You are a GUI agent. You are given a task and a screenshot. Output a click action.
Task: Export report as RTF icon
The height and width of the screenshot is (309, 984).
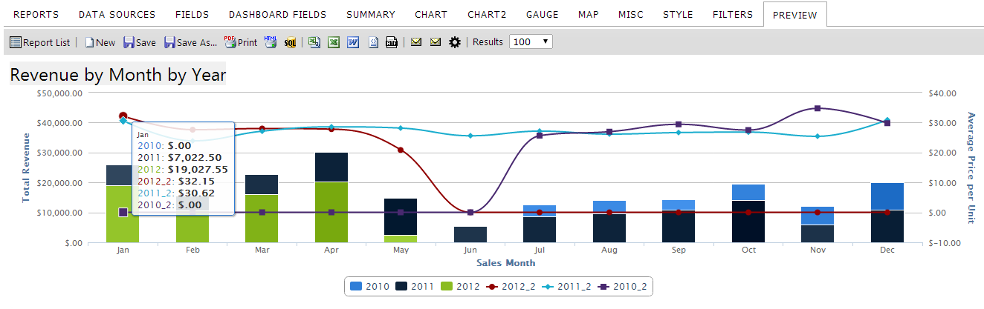click(x=392, y=42)
